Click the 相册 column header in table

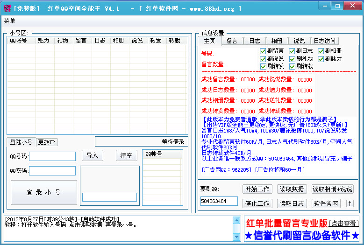coord(120,41)
